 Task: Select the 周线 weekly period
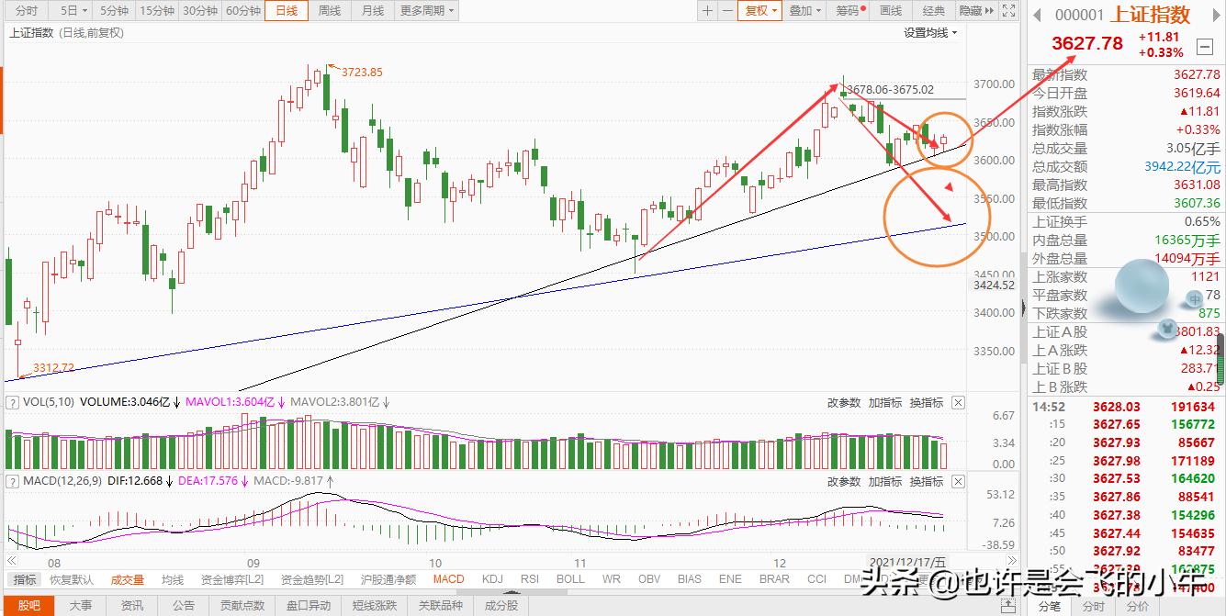click(x=329, y=11)
